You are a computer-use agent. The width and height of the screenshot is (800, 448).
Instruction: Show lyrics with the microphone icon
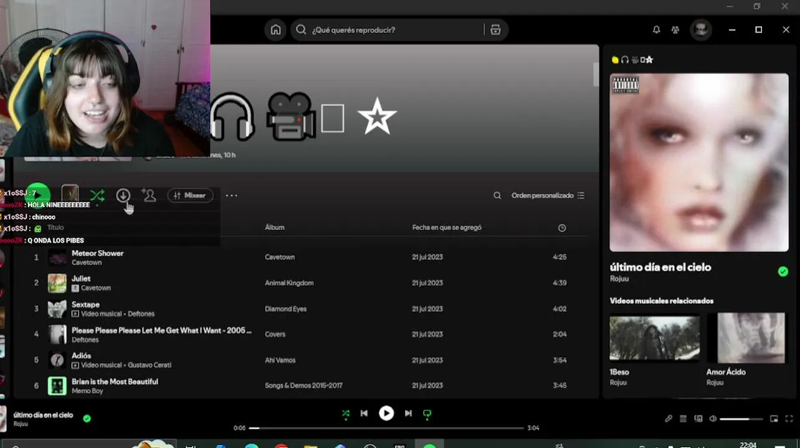pyautogui.click(x=669, y=419)
